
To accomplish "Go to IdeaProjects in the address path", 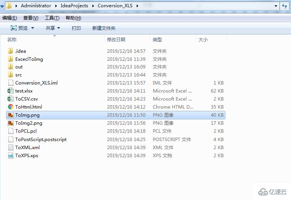I will pos(74,6).
